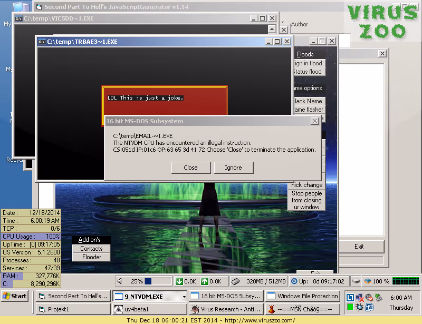Click Close in 16 bit MS-DOS Subsystem dialog

(191, 168)
